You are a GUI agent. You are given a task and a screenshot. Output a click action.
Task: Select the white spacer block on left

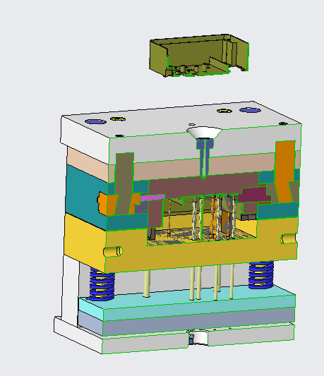(x=70, y=290)
